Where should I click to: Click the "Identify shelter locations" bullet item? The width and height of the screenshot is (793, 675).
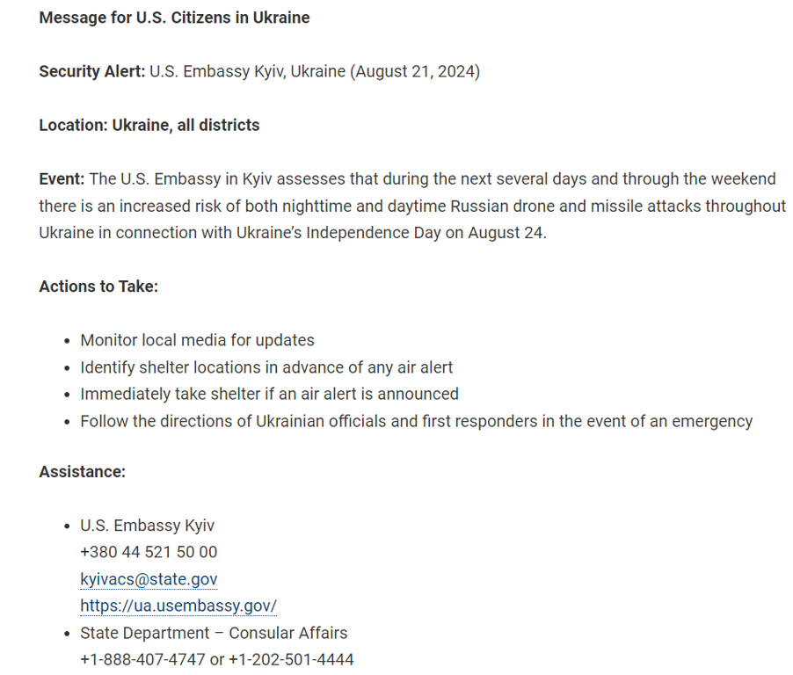point(266,367)
